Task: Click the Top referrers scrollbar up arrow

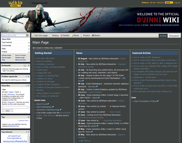Action: tap(29, 135)
